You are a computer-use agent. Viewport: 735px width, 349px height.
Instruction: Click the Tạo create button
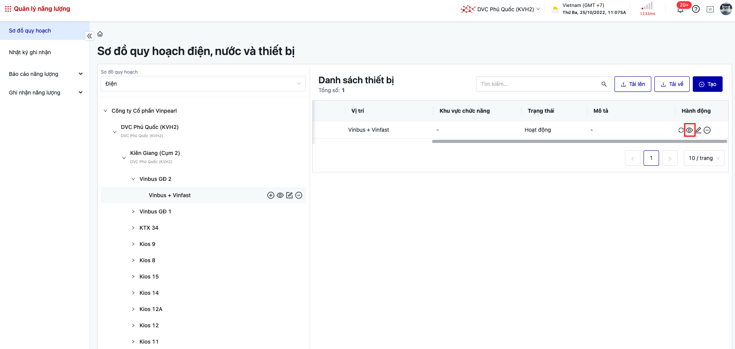pos(707,84)
